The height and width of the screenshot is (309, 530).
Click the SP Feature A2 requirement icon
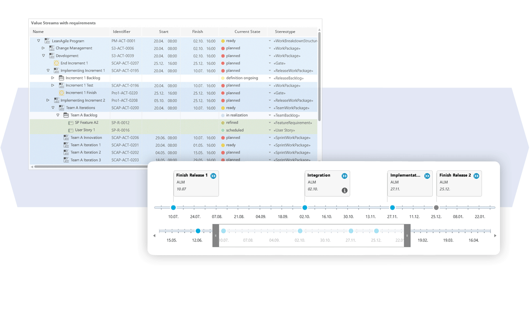tap(71, 123)
